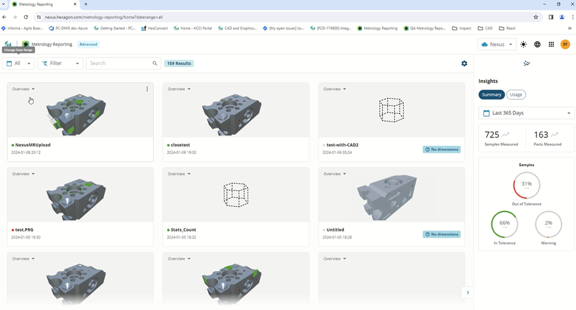Open the language globe icon
The width and height of the screenshot is (576, 310).
coord(537,44)
